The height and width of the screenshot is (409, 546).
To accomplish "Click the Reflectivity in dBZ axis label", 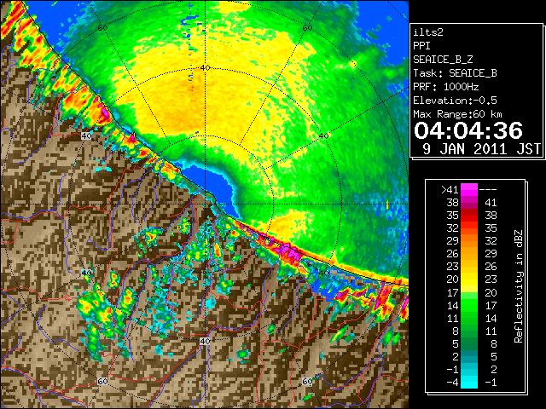I will pyautogui.click(x=519, y=286).
